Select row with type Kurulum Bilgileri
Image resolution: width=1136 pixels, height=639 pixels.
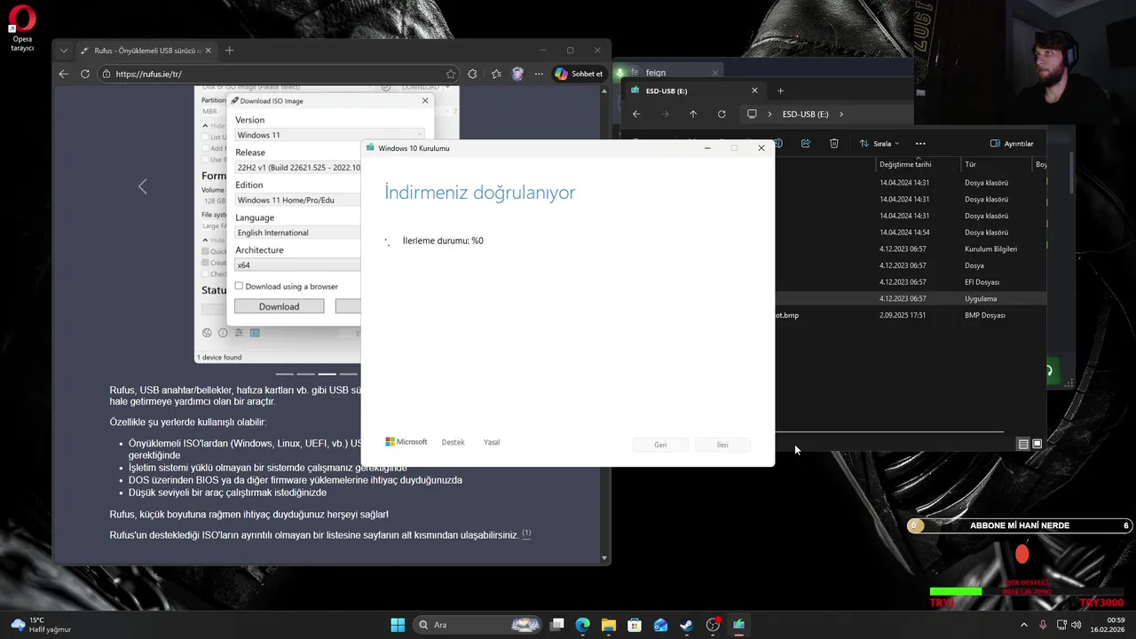pos(911,248)
